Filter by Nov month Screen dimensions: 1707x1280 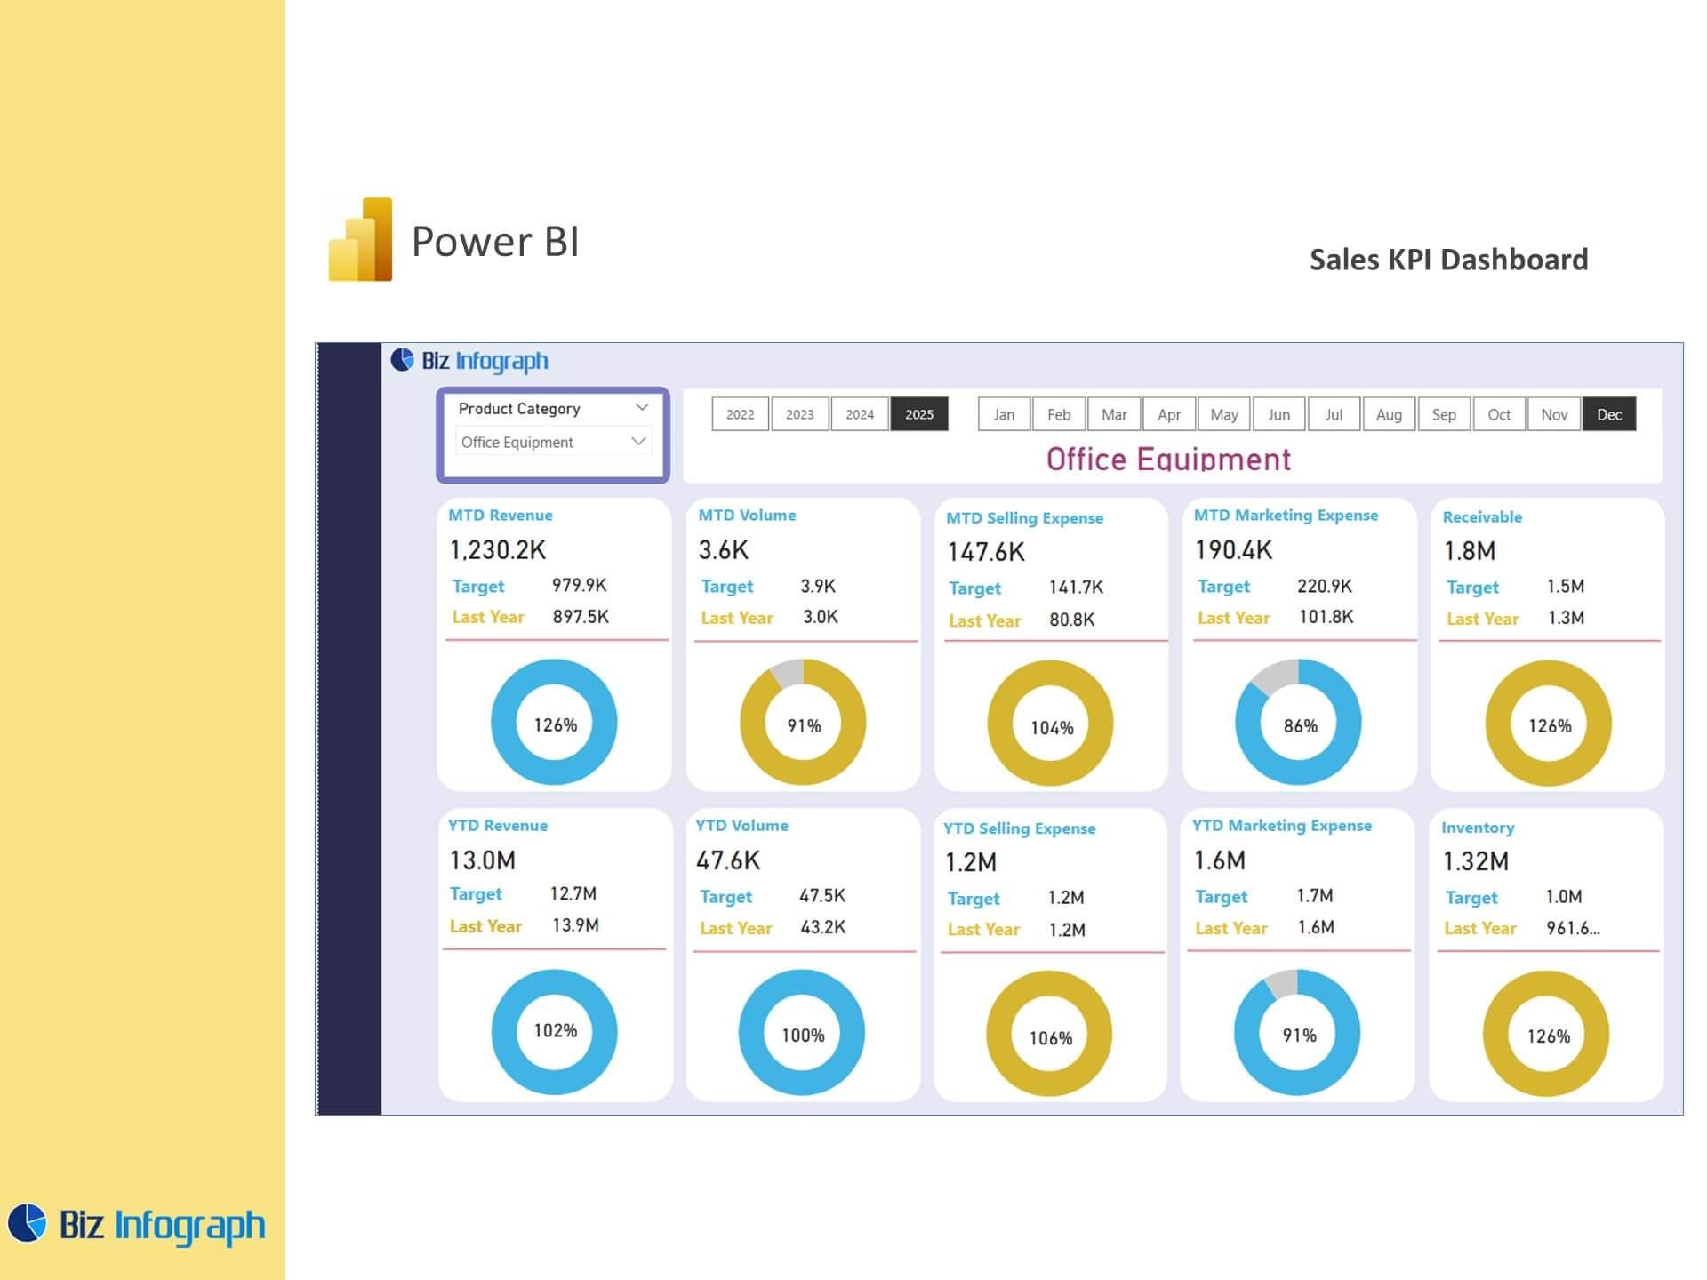click(x=1554, y=414)
